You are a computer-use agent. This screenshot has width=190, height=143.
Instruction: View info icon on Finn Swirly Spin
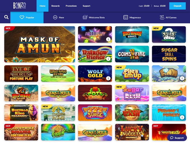pos(182,78)
